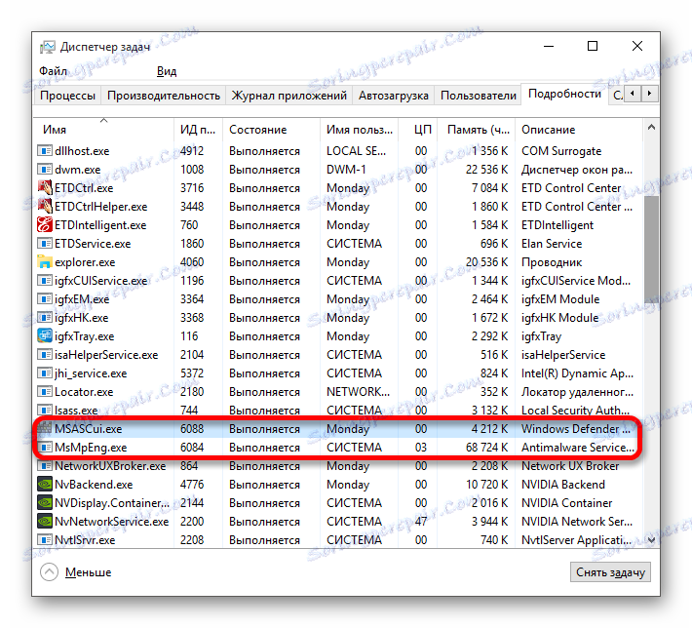Click the ETDService.exe process icon
The width and height of the screenshot is (692, 628).
45,244
